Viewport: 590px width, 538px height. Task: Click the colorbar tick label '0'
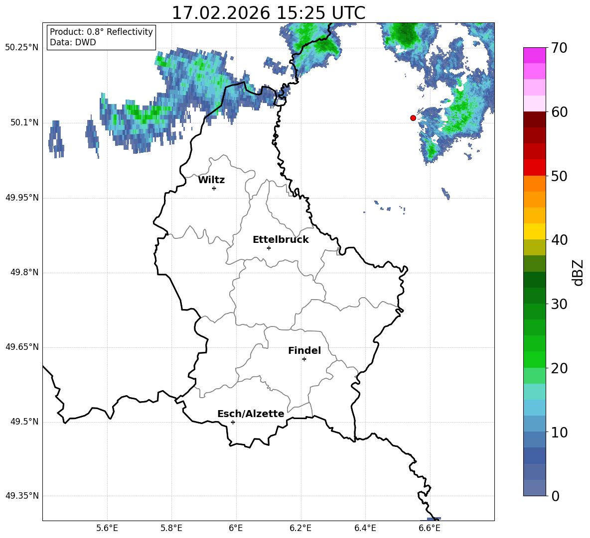555,496
